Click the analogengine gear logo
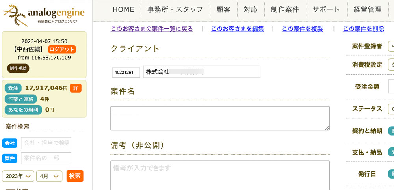This screenshot has height=190, width=394. (x=43, y=16)
